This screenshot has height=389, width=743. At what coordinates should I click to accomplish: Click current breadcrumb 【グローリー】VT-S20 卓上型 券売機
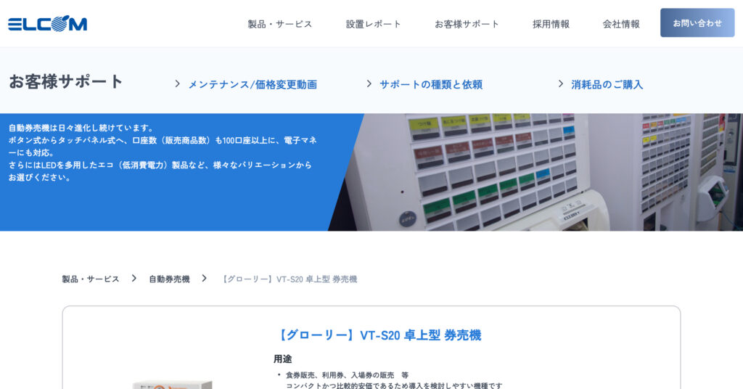pos(290,279)
